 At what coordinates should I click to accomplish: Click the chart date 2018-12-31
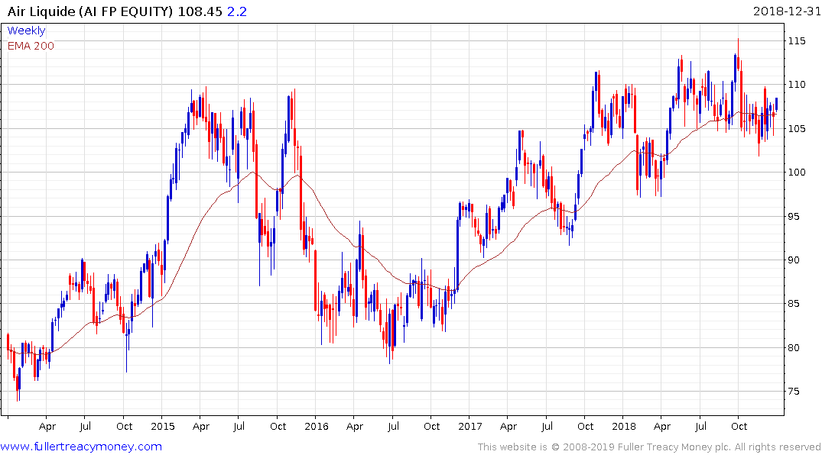click(786, 11)
